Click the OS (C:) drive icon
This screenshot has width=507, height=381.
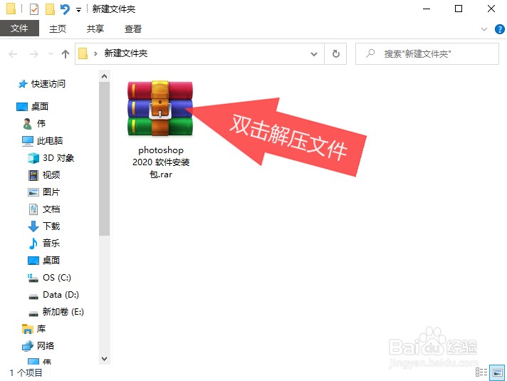[33, 278]
